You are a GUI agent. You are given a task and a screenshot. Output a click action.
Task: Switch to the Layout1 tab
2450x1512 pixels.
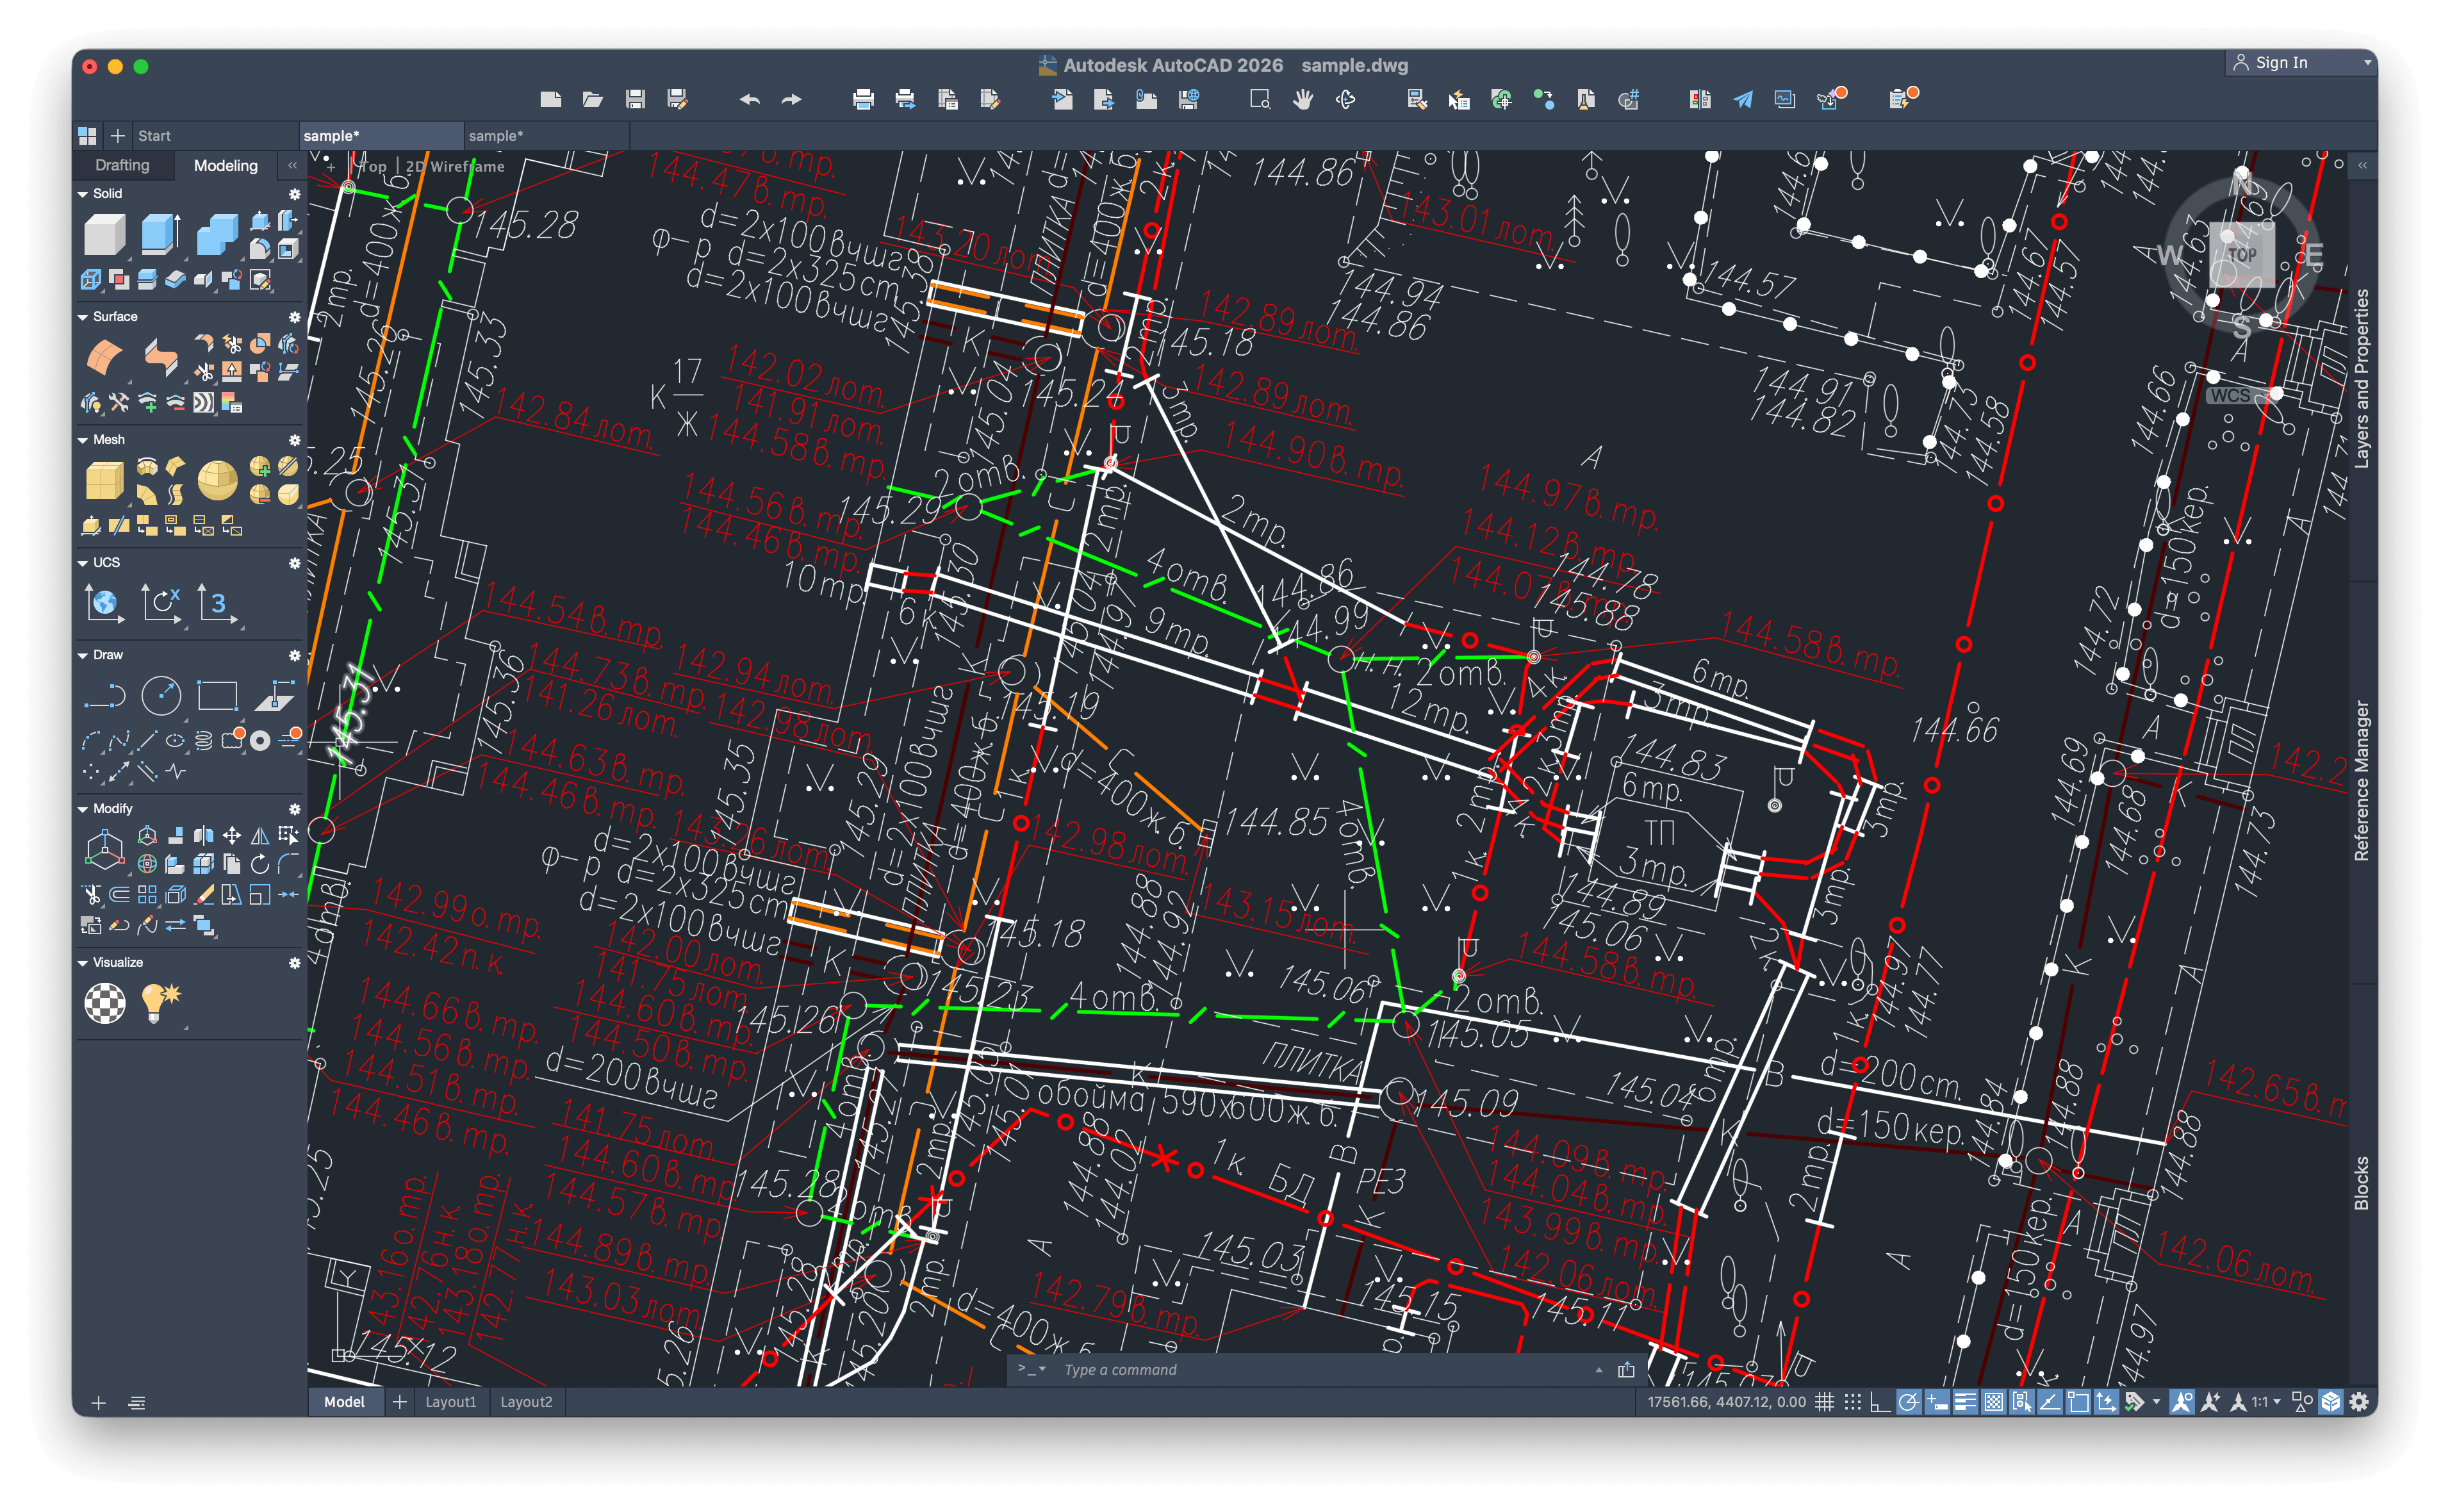[450, 1402]
